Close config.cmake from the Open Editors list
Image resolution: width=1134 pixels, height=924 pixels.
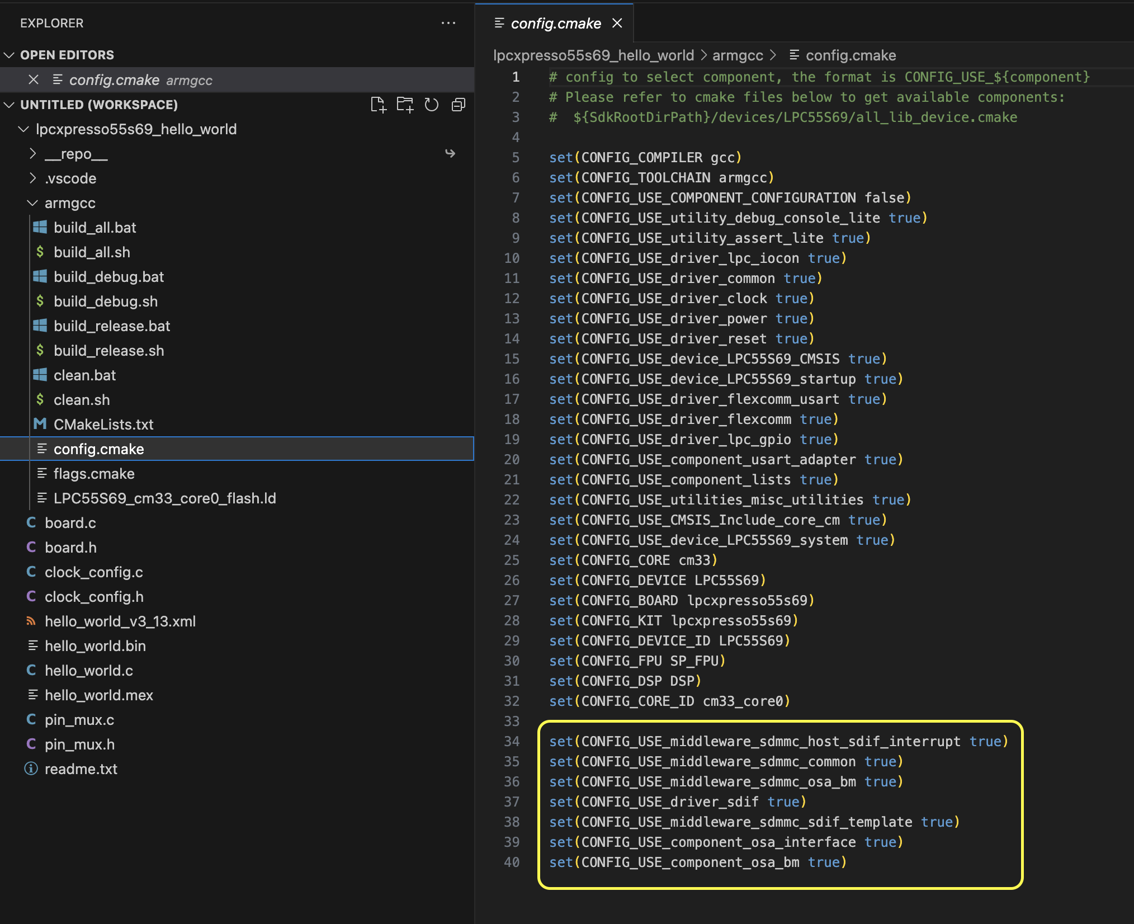pyautogui.click(x=34, y=79)
